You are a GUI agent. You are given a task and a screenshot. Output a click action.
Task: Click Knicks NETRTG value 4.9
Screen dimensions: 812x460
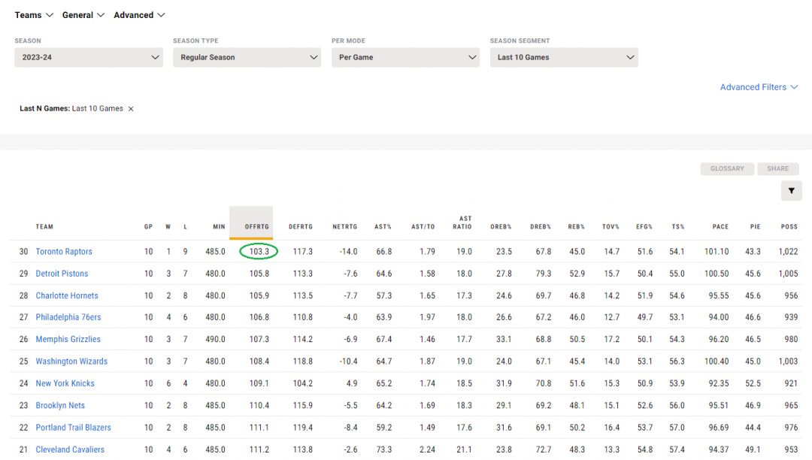click(352, 383)
